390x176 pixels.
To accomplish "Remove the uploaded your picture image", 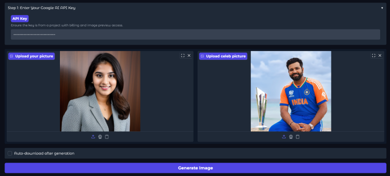I will (189, 55).
